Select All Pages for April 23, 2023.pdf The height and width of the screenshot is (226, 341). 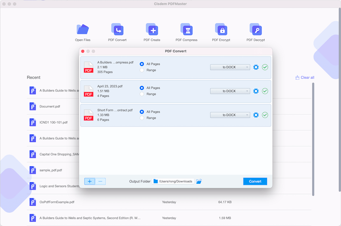pyautogui.click(x=142, y=88)
